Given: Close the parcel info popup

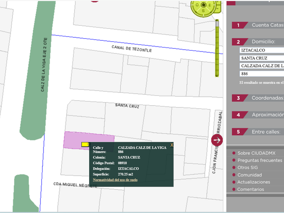Looking at the screenshot, I should pyautogui.click(x=172, y=145).
